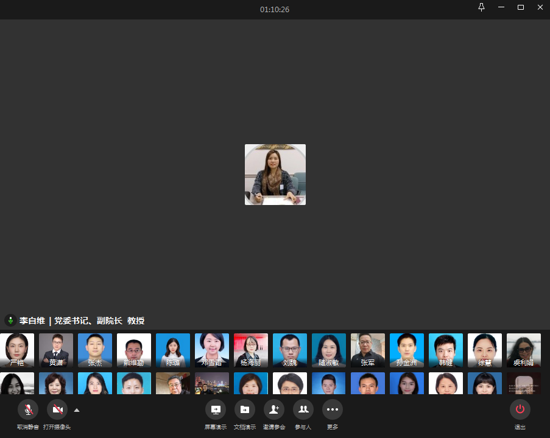Expand camera options arrow next to camera button
The width and height of the screenshot is (550, 438).
[77, 410]
